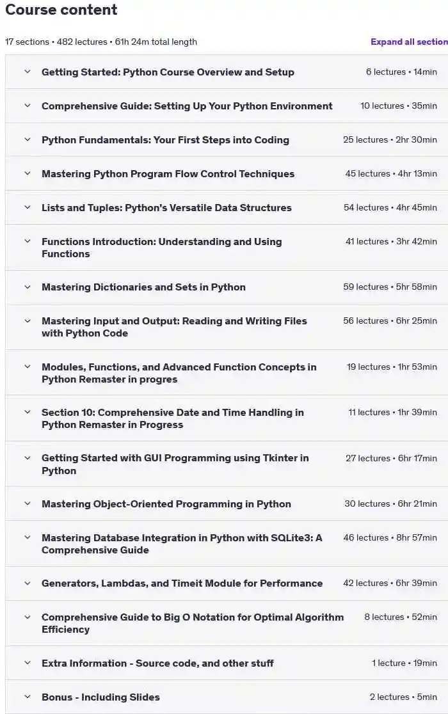Image resolution: width=448 pixels, height=714 pixels.
Task: Expand chevron for Big O Notation section
Action: 28,617
